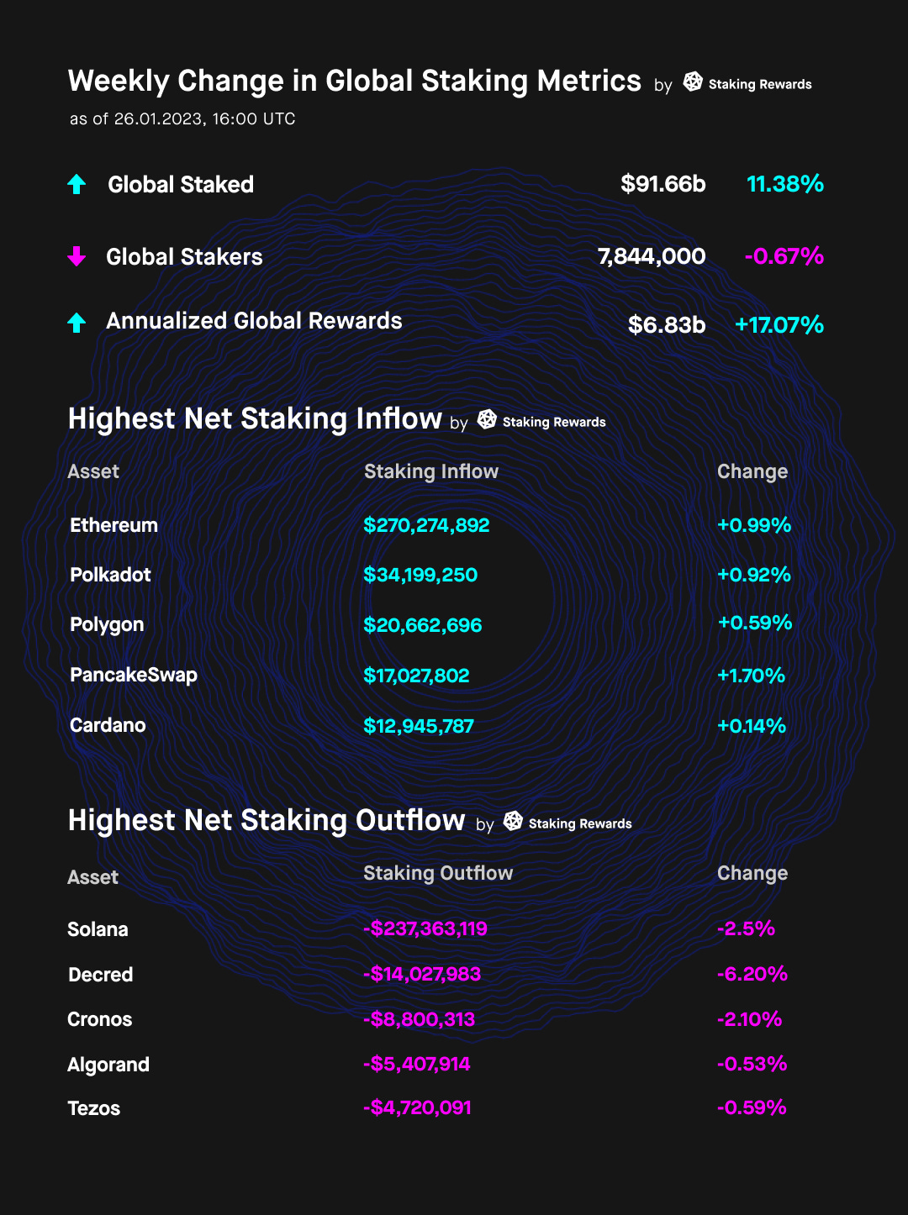
Task: Click the 'Global Staked' label
Action: coord(181,185)
